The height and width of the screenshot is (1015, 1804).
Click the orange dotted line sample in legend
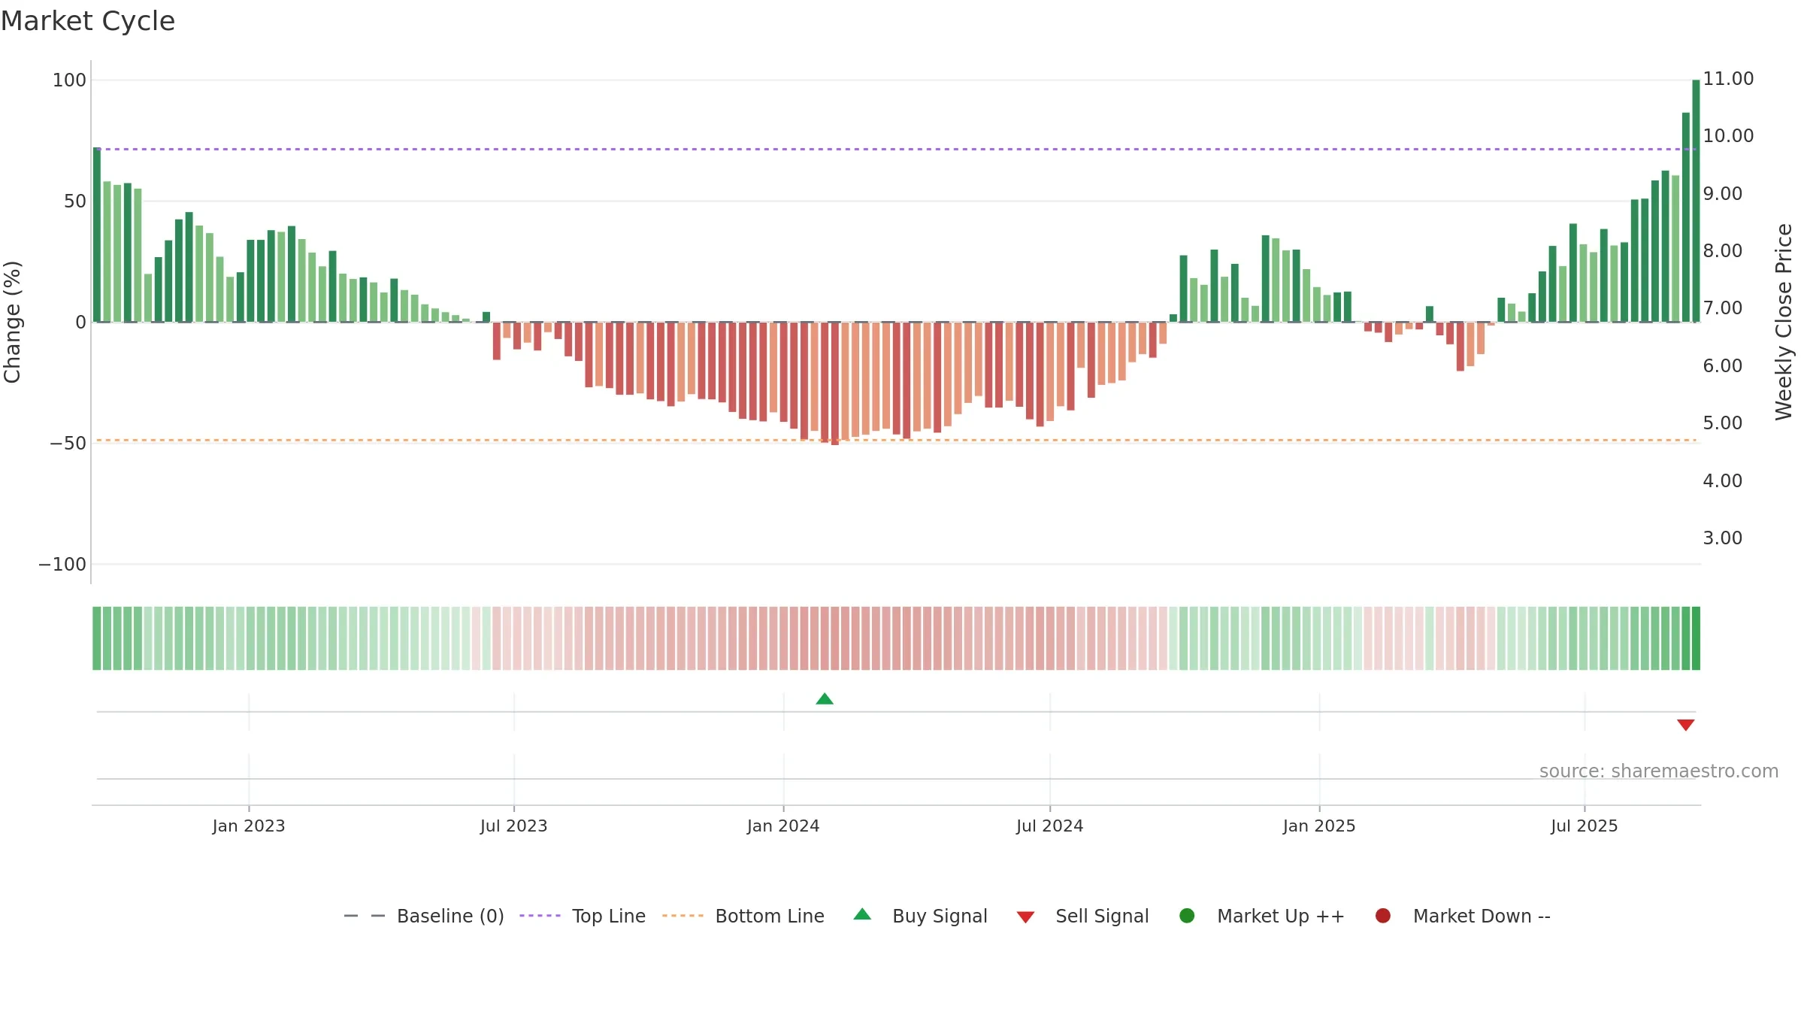(x=683, y=916)
